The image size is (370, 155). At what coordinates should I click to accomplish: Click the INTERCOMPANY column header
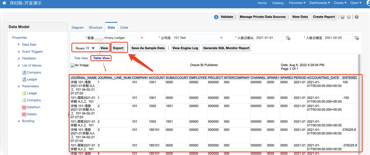tap(237, 77)
